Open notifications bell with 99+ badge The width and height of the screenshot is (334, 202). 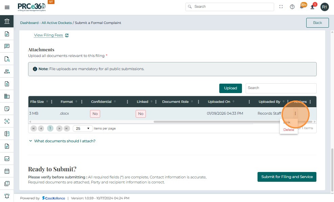[x=303, y=6]
